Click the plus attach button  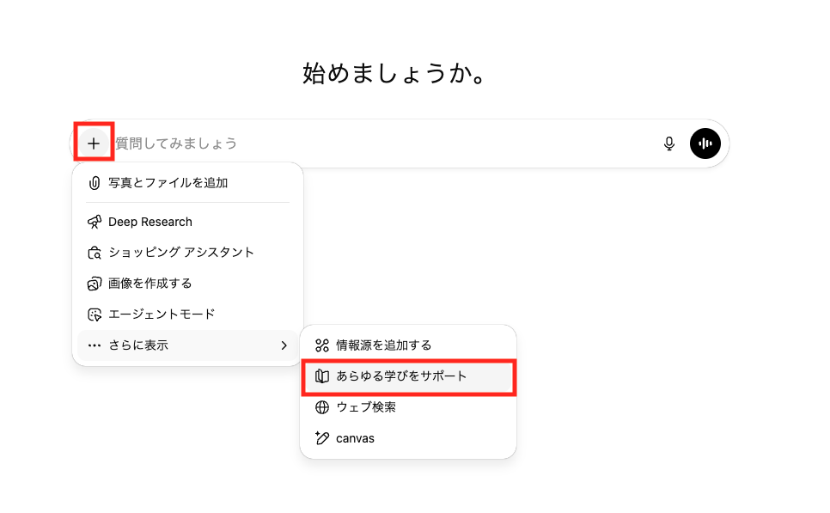[x=94, y=144]
